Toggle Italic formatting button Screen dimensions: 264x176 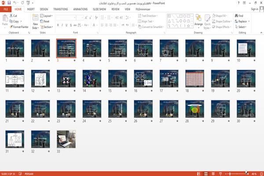pos(62,25)
